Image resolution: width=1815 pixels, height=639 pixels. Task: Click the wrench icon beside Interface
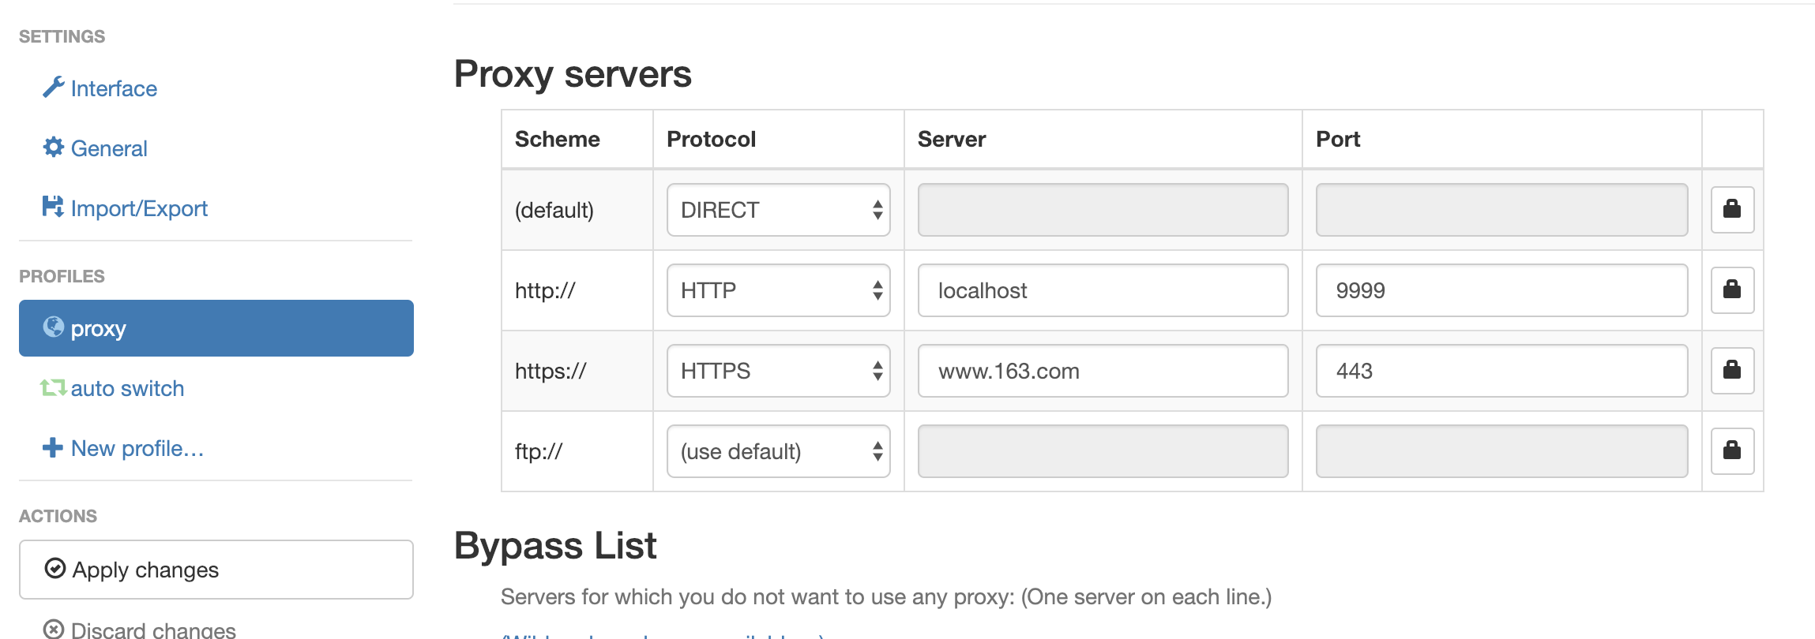tap(54, 87)
